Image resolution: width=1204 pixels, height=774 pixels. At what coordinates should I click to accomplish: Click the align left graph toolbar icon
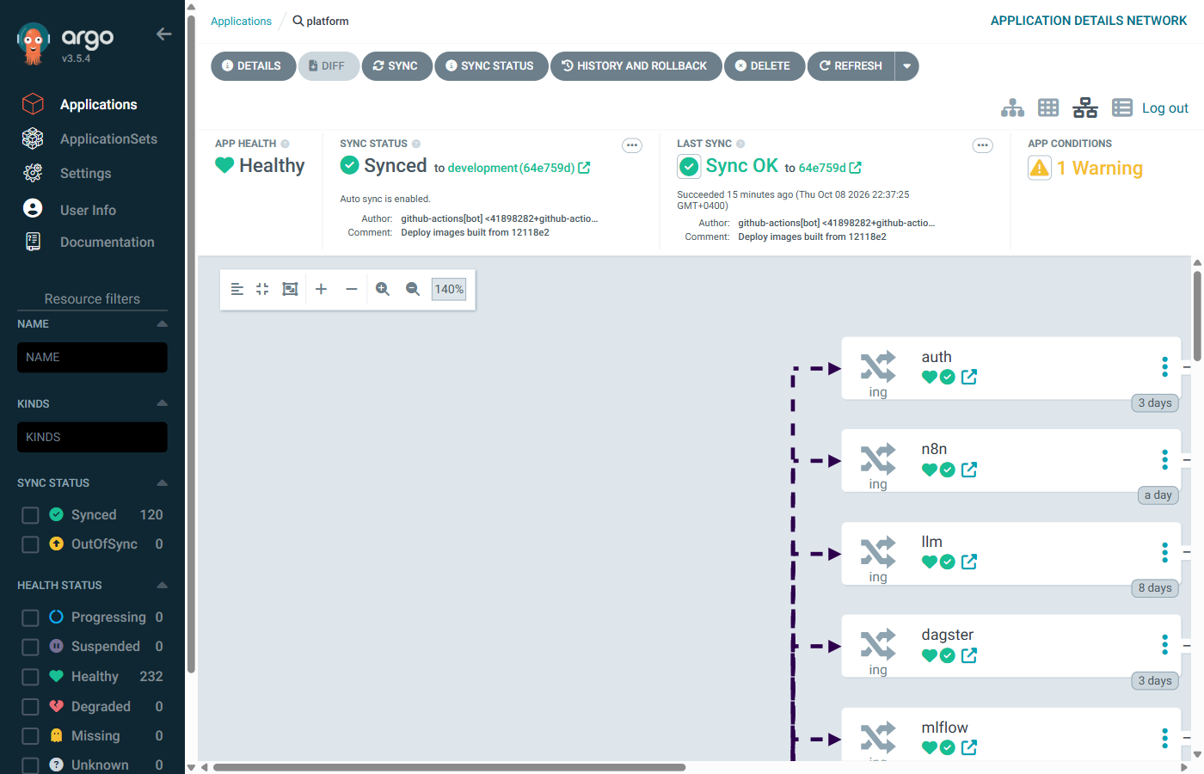click(x=237, y=289)
